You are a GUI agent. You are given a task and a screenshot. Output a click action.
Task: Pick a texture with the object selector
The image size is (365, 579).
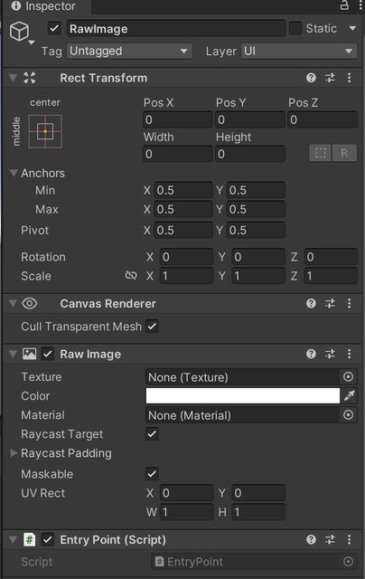348,376
